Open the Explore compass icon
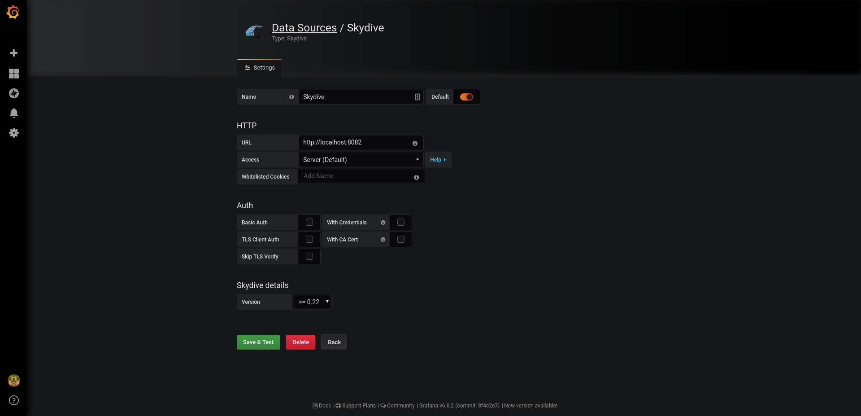Screen dimensions: 861x416 point(14,93)
